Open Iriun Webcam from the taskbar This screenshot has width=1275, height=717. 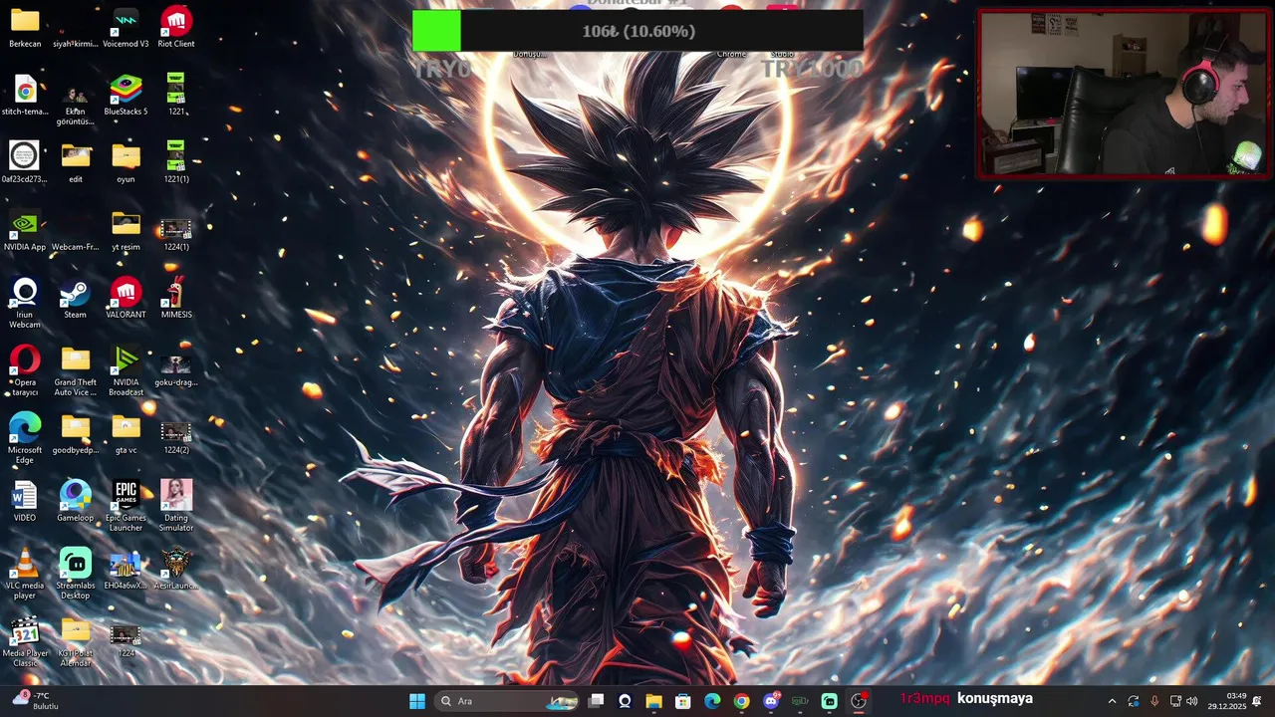[x=625, y=701]
